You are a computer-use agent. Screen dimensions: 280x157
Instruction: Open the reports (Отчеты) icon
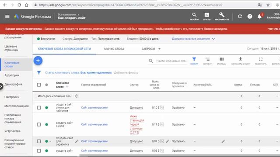(206, 17)
